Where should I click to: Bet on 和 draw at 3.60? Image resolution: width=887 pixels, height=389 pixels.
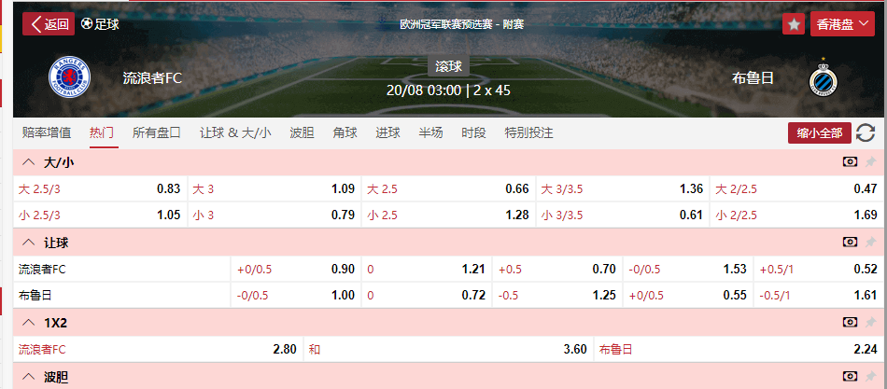pyautogui.click(x=448, y=350)
